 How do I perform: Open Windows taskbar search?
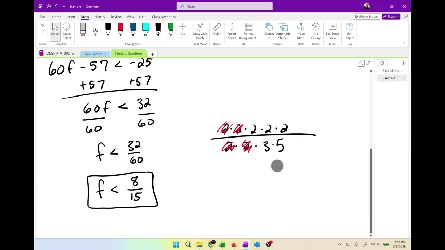click(x=188, y=244)
